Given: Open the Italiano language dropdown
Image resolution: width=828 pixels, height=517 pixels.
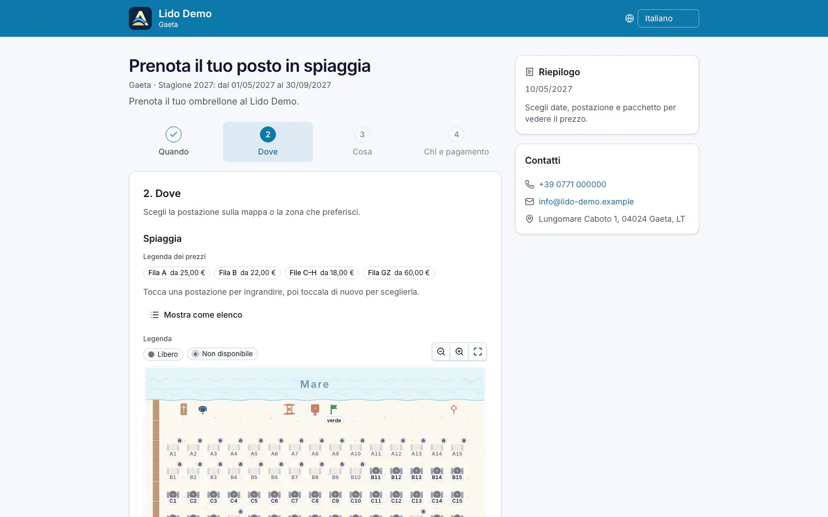Looking at the screenshot, I should (668, 18).
